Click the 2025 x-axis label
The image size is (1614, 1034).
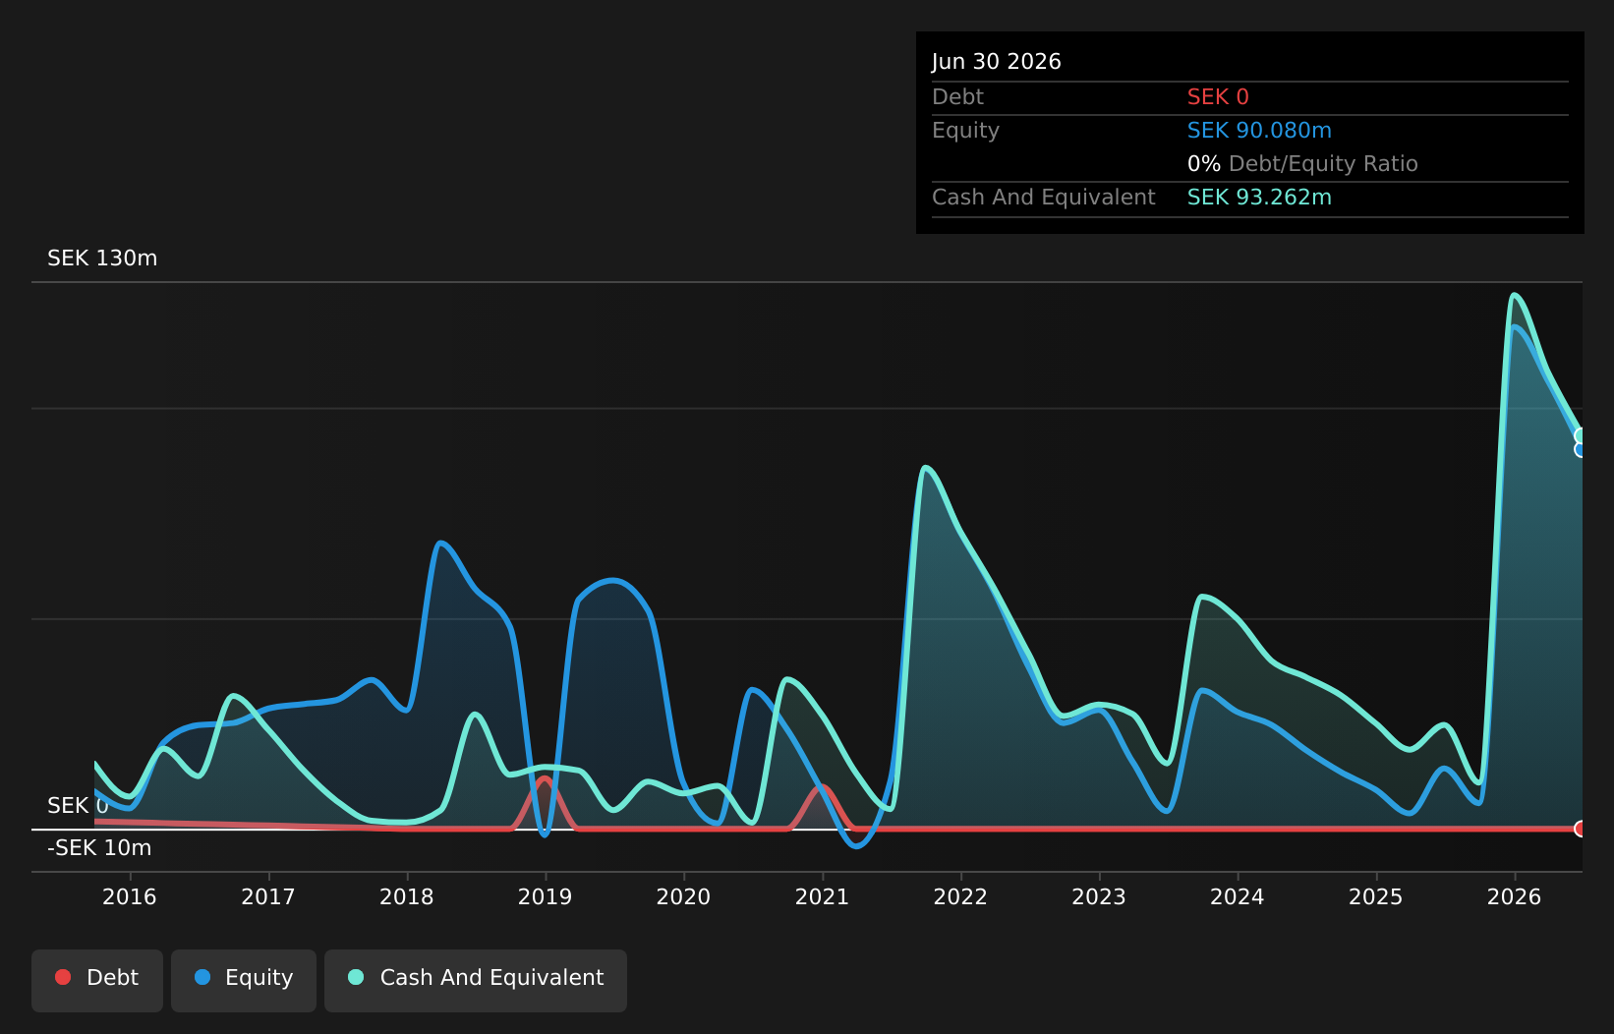1376,896
